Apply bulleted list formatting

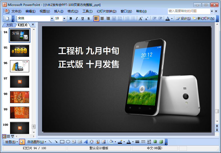tap(133, 19)
